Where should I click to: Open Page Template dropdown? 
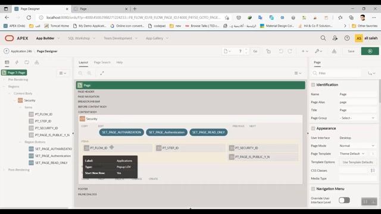352,154
